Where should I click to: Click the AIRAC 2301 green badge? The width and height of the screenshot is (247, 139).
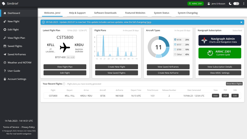[x=196, y=4]
